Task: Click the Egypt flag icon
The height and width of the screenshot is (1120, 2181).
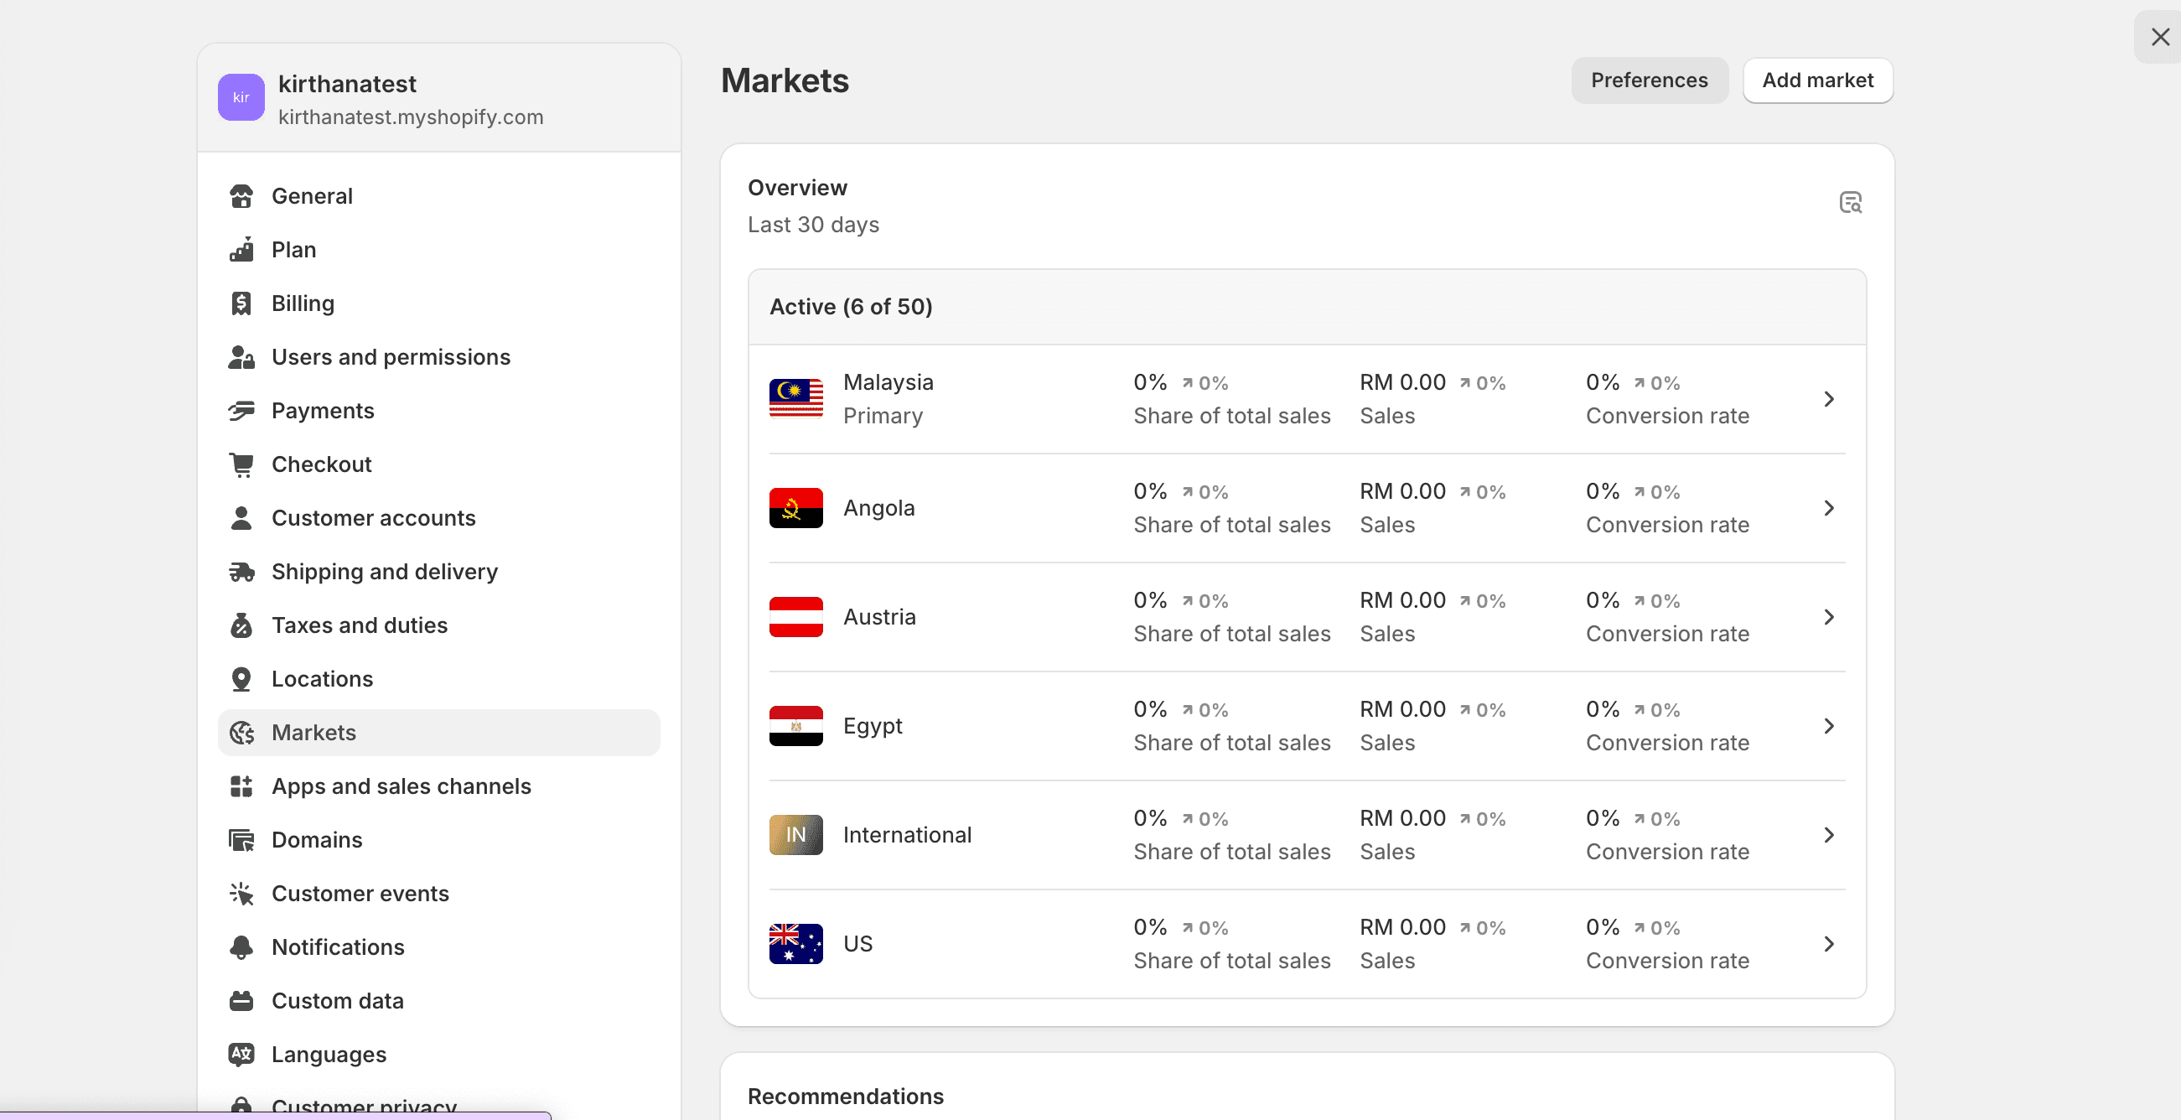Action: (795, 726)
